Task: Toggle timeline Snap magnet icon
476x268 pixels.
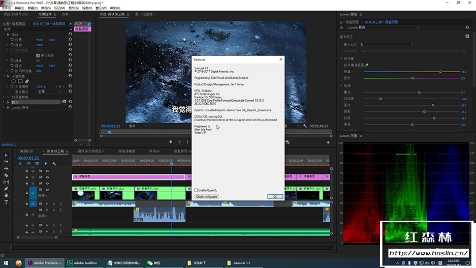Action: click(28, 163)
